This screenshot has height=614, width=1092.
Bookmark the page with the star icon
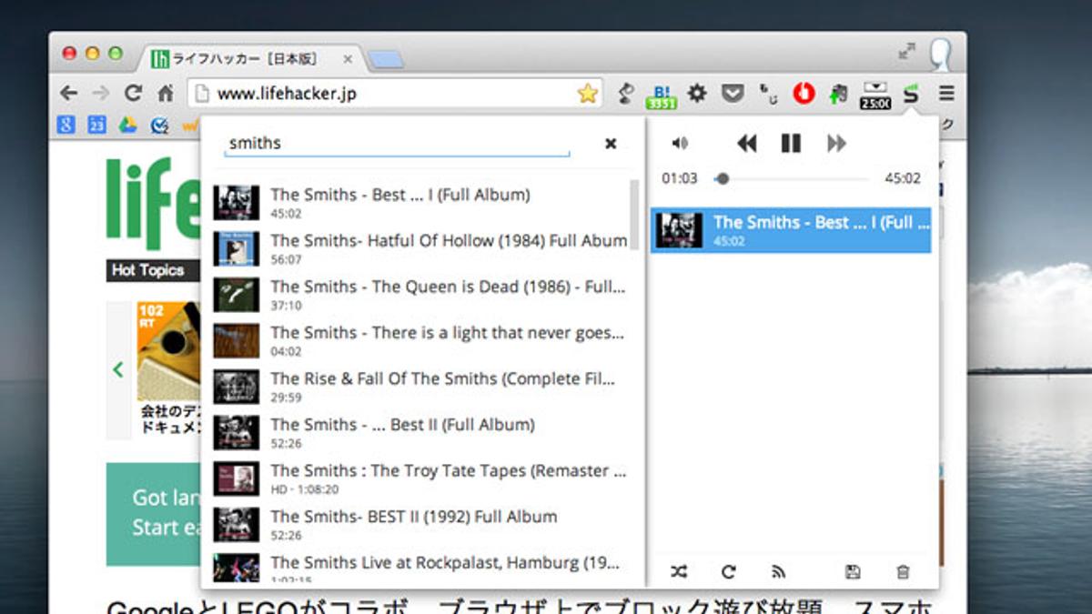click(x=588, y=93)
